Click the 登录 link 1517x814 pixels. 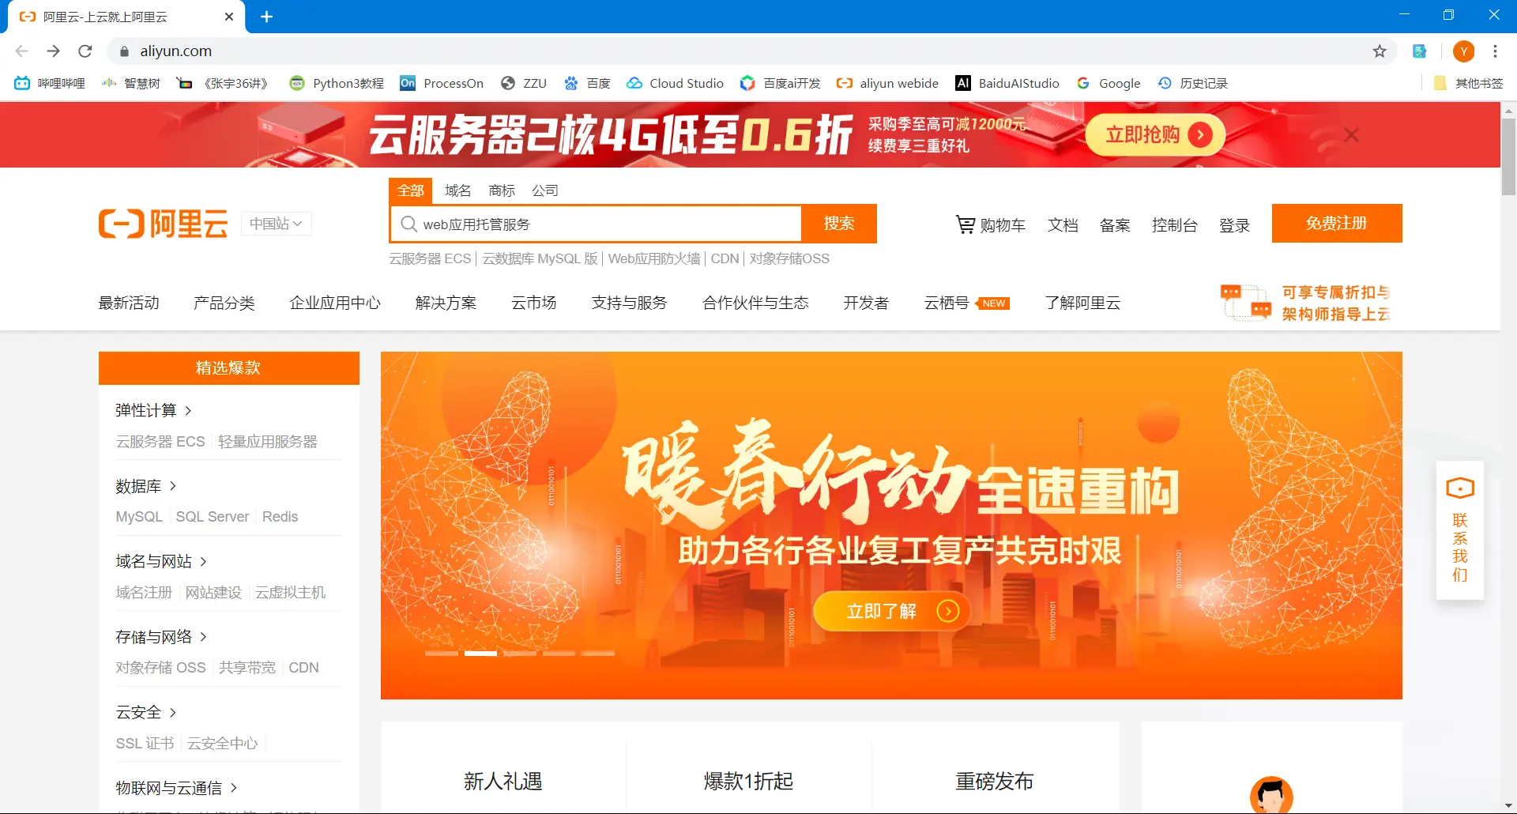pos(1234,225)
